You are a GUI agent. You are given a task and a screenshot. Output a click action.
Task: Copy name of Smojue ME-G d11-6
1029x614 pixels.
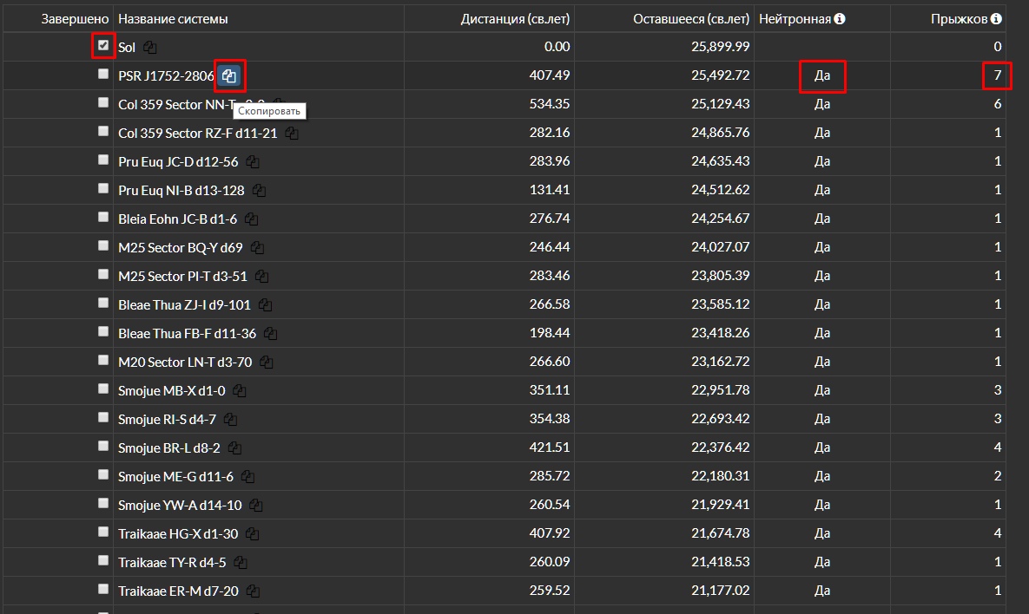247,477
